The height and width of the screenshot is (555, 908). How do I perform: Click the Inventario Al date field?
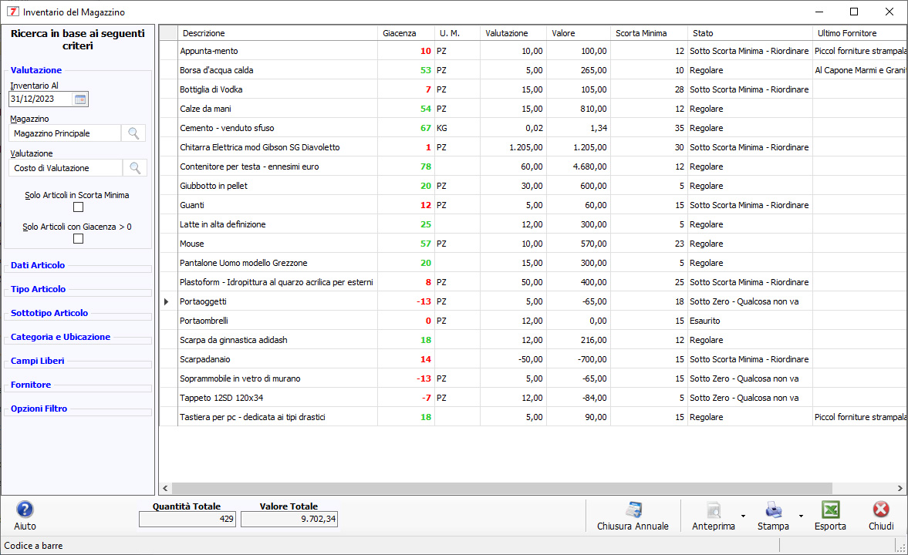41,99
